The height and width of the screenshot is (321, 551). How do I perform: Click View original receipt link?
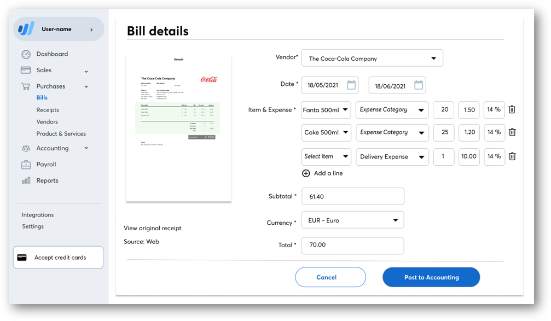152,228
